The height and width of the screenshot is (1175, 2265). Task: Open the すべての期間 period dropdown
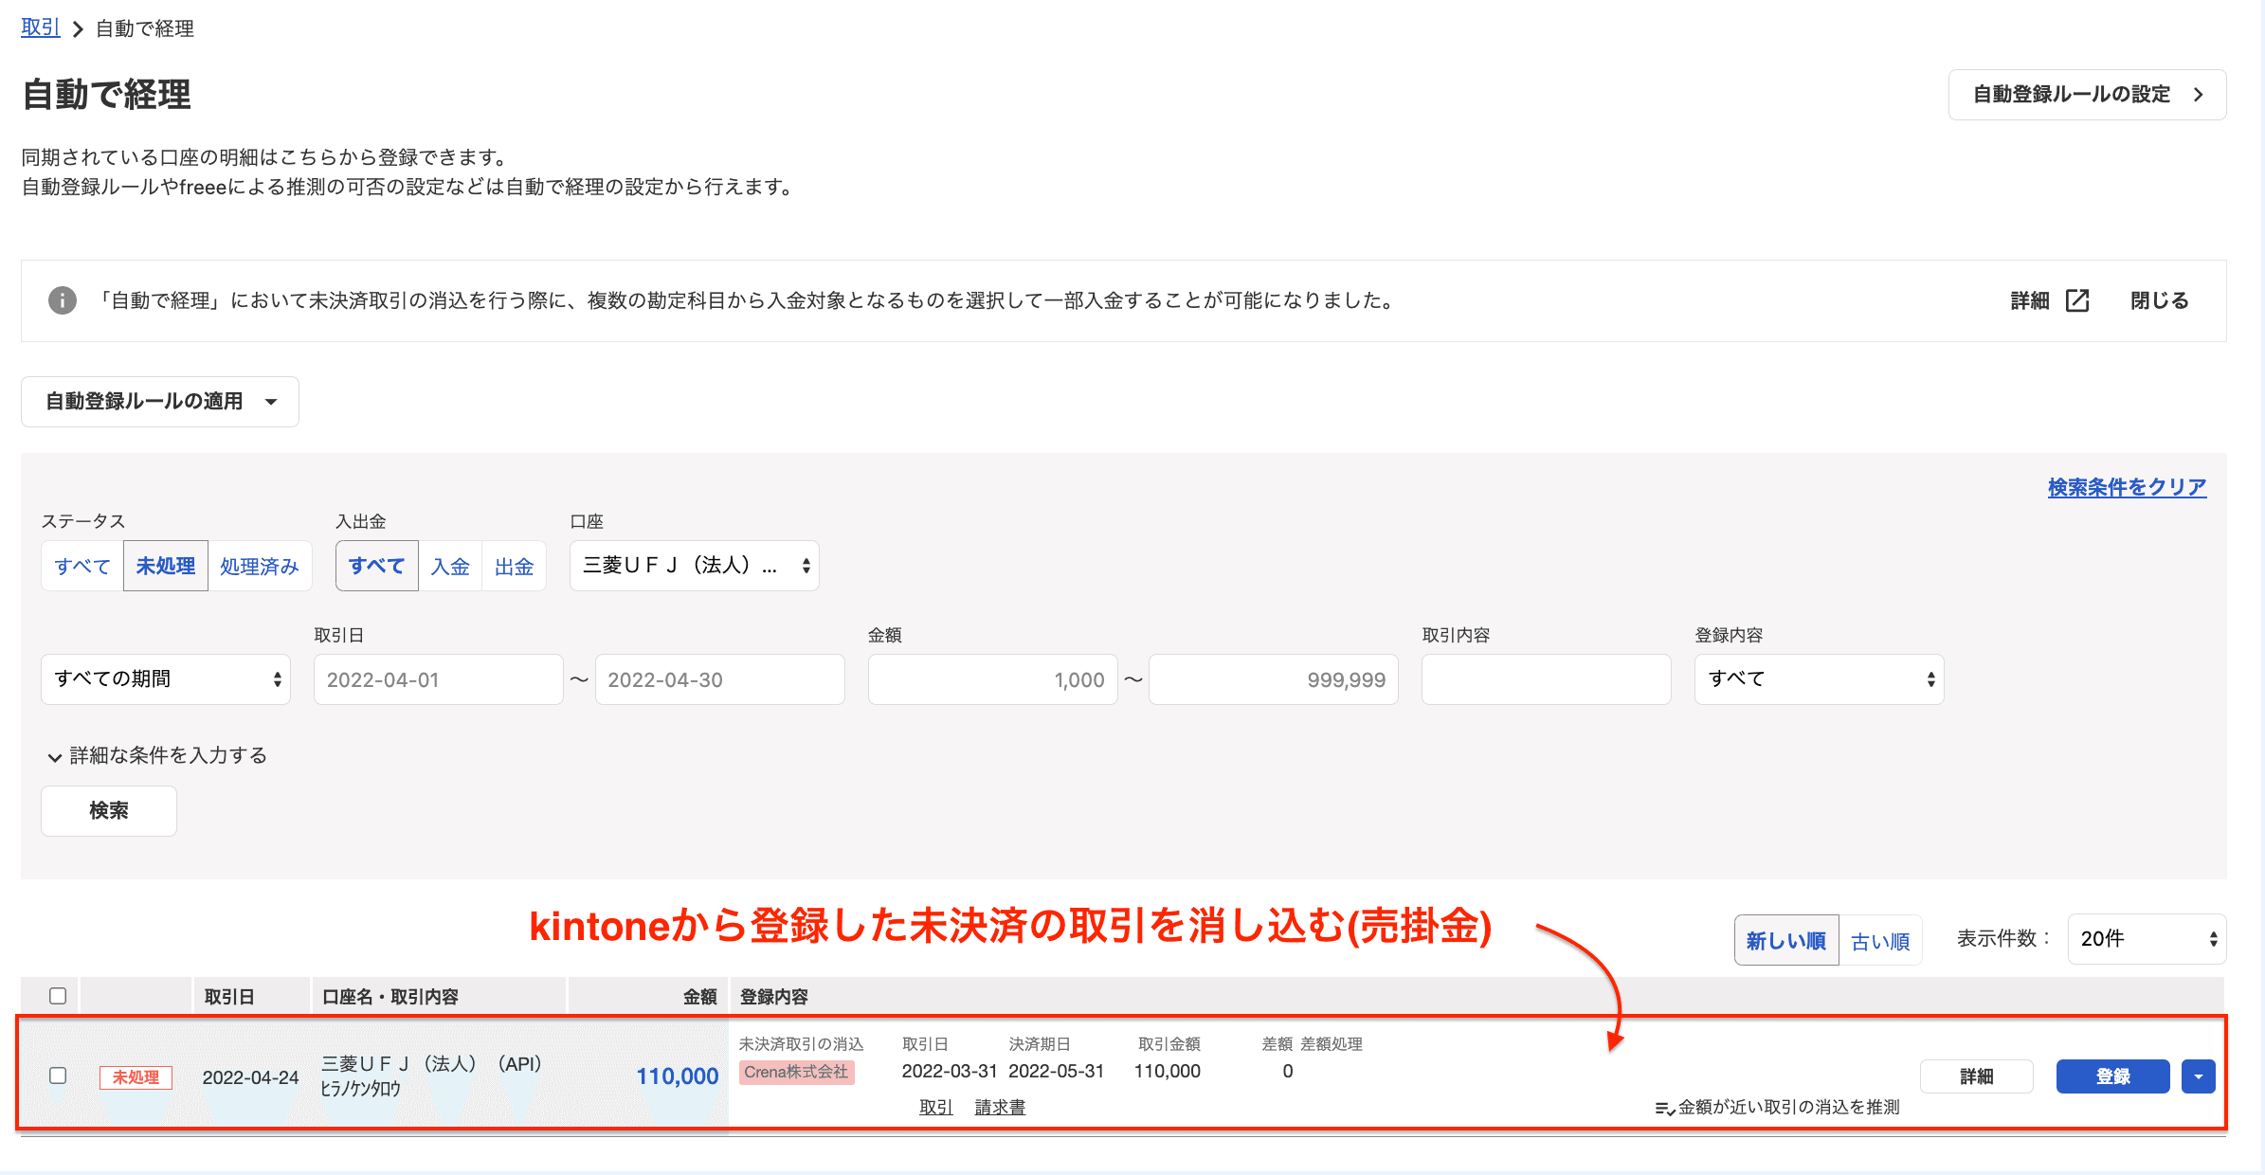click(x=166, y=679)
